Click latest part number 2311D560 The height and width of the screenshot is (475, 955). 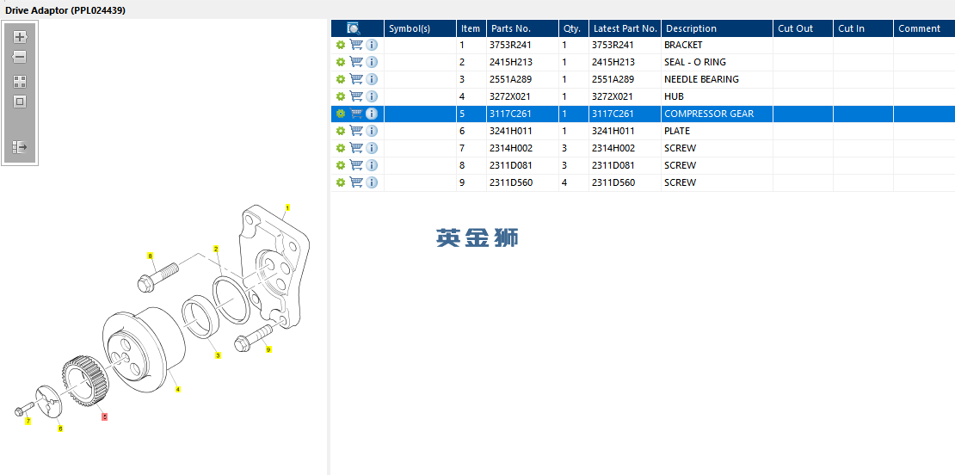point(613,182)
